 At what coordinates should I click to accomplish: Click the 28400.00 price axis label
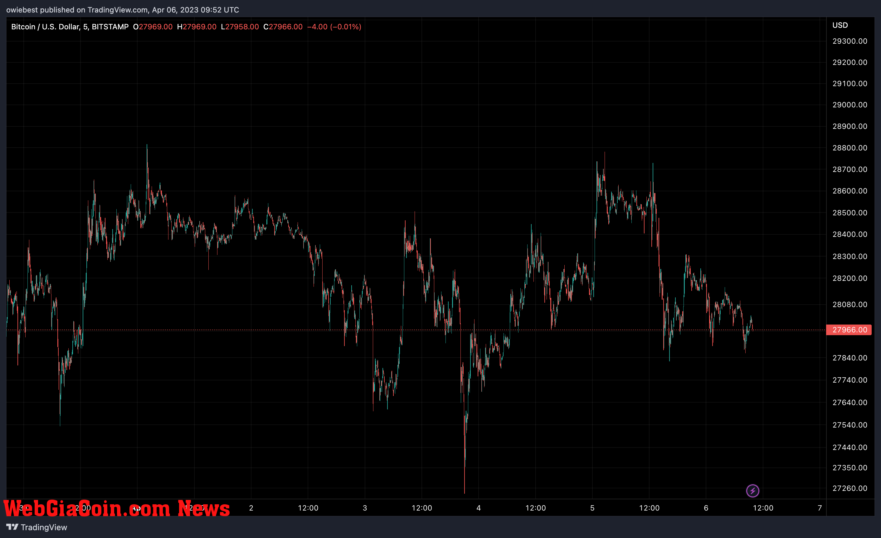point(850,234)
